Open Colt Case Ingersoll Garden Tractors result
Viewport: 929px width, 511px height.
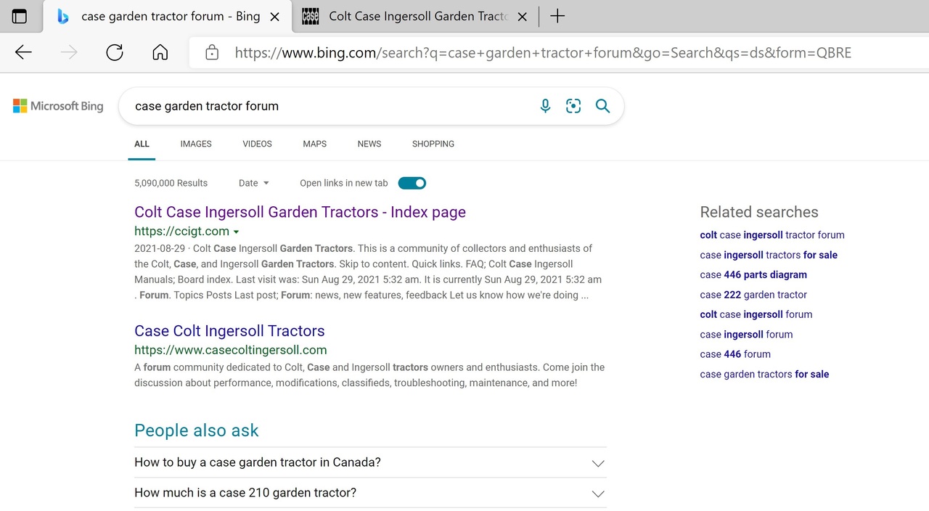click(300, 212)
